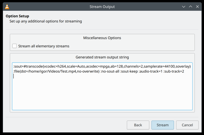
Task: Cancel the Stream Output dialog
Action: (187, 125)
